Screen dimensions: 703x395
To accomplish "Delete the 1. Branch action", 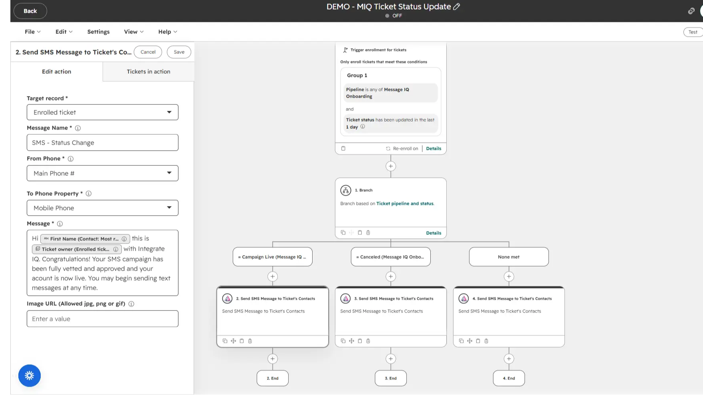I will [x=368, y=232].
